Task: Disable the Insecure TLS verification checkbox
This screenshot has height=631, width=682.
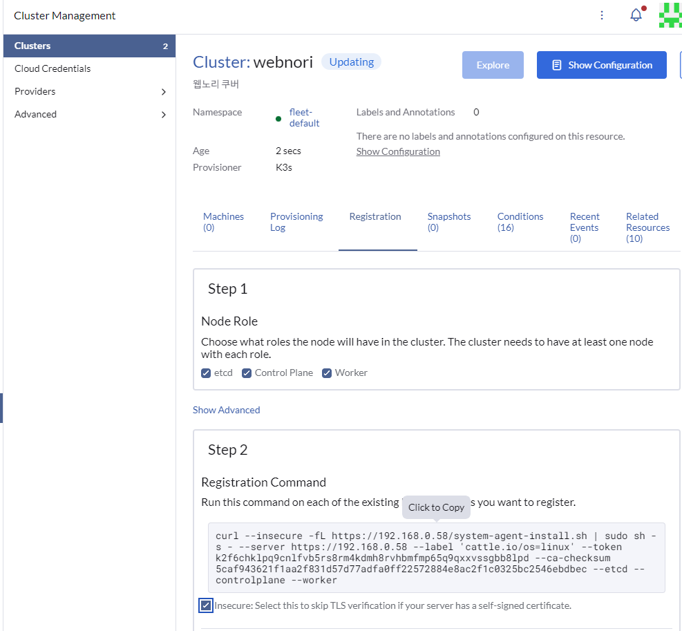Action: (206, 605)
